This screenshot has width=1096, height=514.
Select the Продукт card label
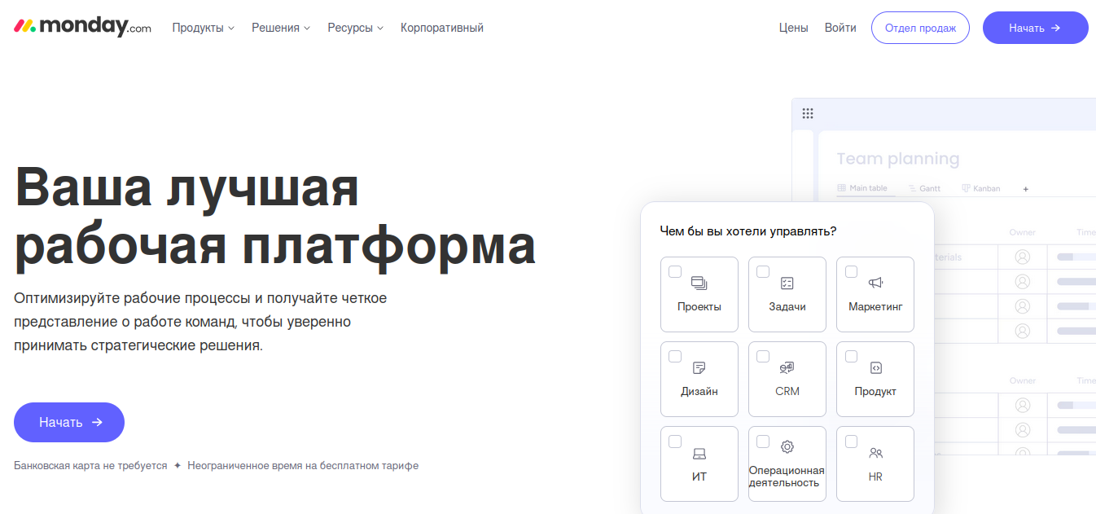click(875, 392)
